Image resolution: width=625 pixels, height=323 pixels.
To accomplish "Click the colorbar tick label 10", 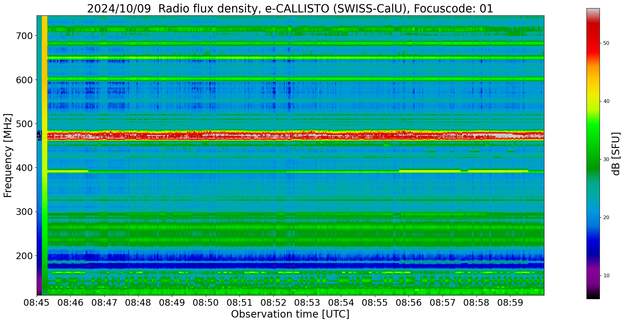I will 606,276.
